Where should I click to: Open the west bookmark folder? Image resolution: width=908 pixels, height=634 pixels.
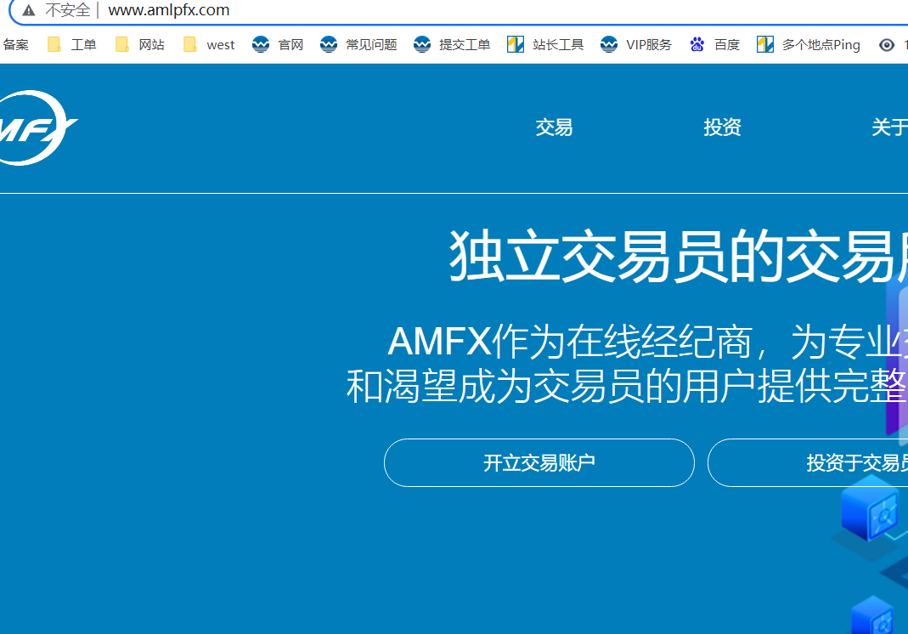209,45
